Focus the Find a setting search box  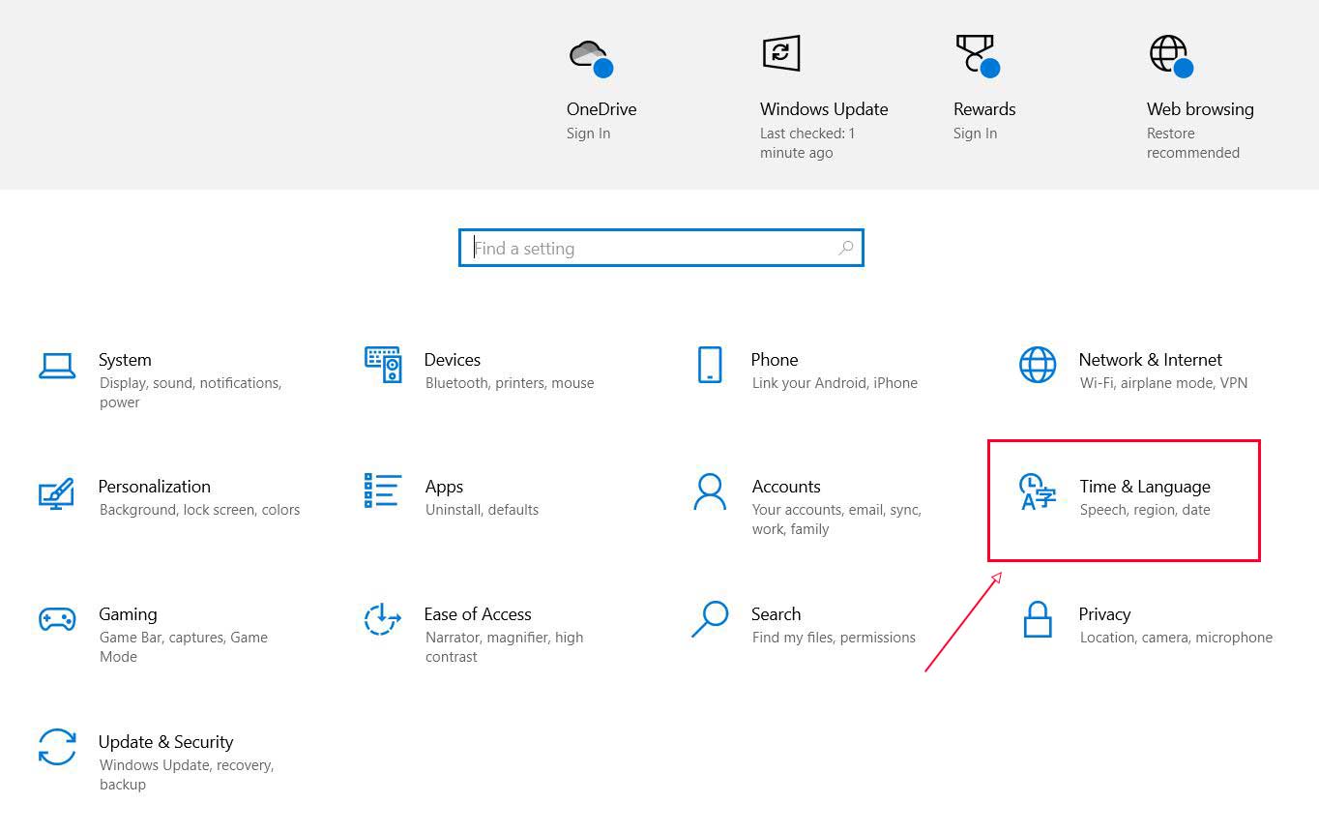coord(660,248)
